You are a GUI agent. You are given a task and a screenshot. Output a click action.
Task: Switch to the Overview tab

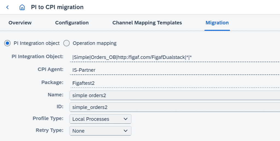tap(20, 23)
